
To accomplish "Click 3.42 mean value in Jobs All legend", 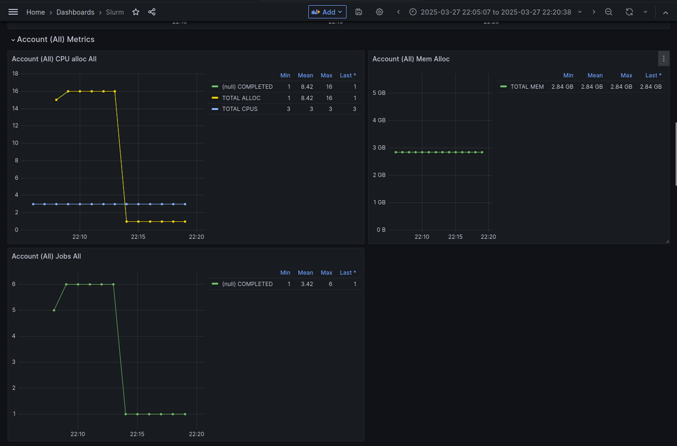I will pos(307,284).
